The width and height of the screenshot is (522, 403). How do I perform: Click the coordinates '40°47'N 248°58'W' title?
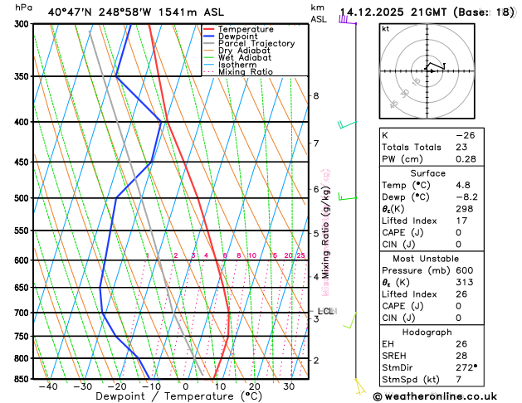(x=100, y=12)
